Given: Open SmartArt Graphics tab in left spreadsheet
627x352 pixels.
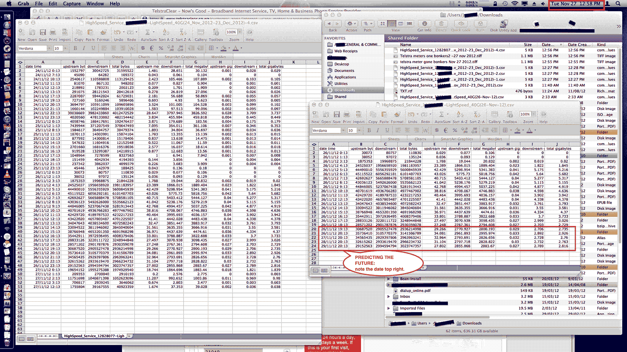Looking at the screenshot, I should [180, 57].
